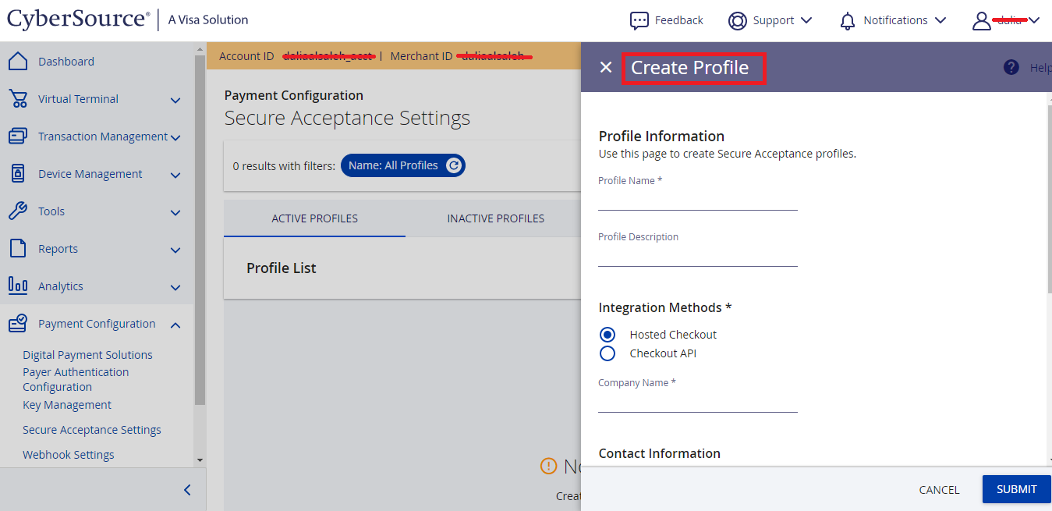Click the Virtual Terminal cart icon
This screenshot has width=1052, height=511.
point(18,99)
